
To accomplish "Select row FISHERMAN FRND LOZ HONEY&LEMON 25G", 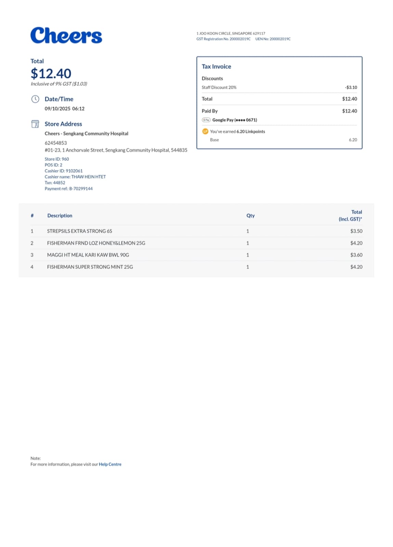I will click(196, 243).
